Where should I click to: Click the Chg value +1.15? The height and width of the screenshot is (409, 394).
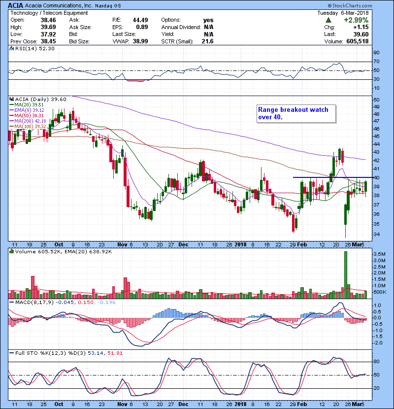361,27
